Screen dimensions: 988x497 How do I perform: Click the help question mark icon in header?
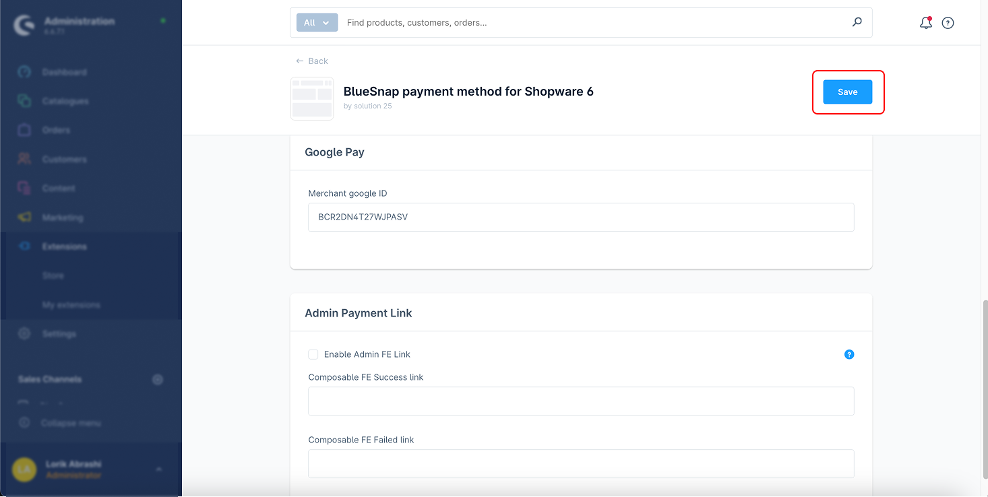click(948, 23)
